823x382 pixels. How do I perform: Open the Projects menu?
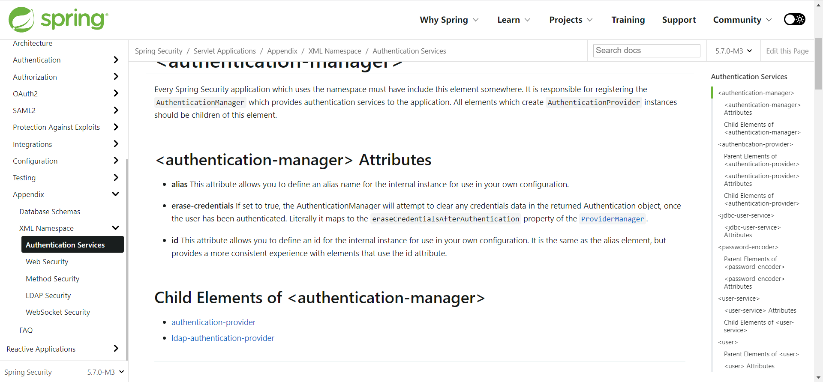(571, 20)
